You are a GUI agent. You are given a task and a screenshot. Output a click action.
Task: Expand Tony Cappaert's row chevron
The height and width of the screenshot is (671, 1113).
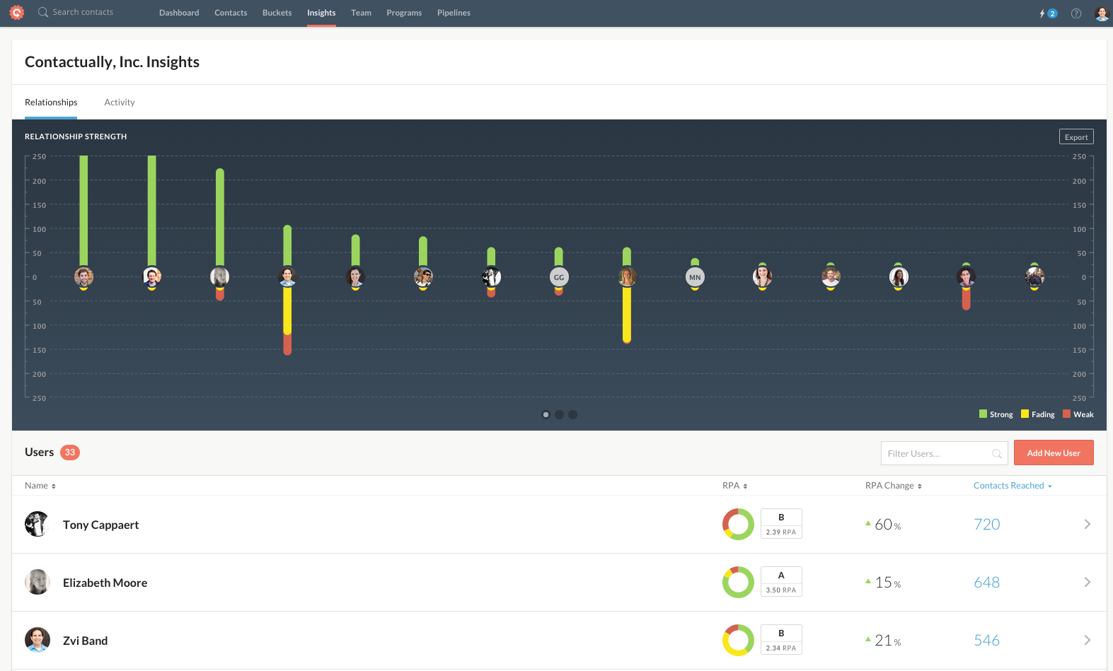1088,525
